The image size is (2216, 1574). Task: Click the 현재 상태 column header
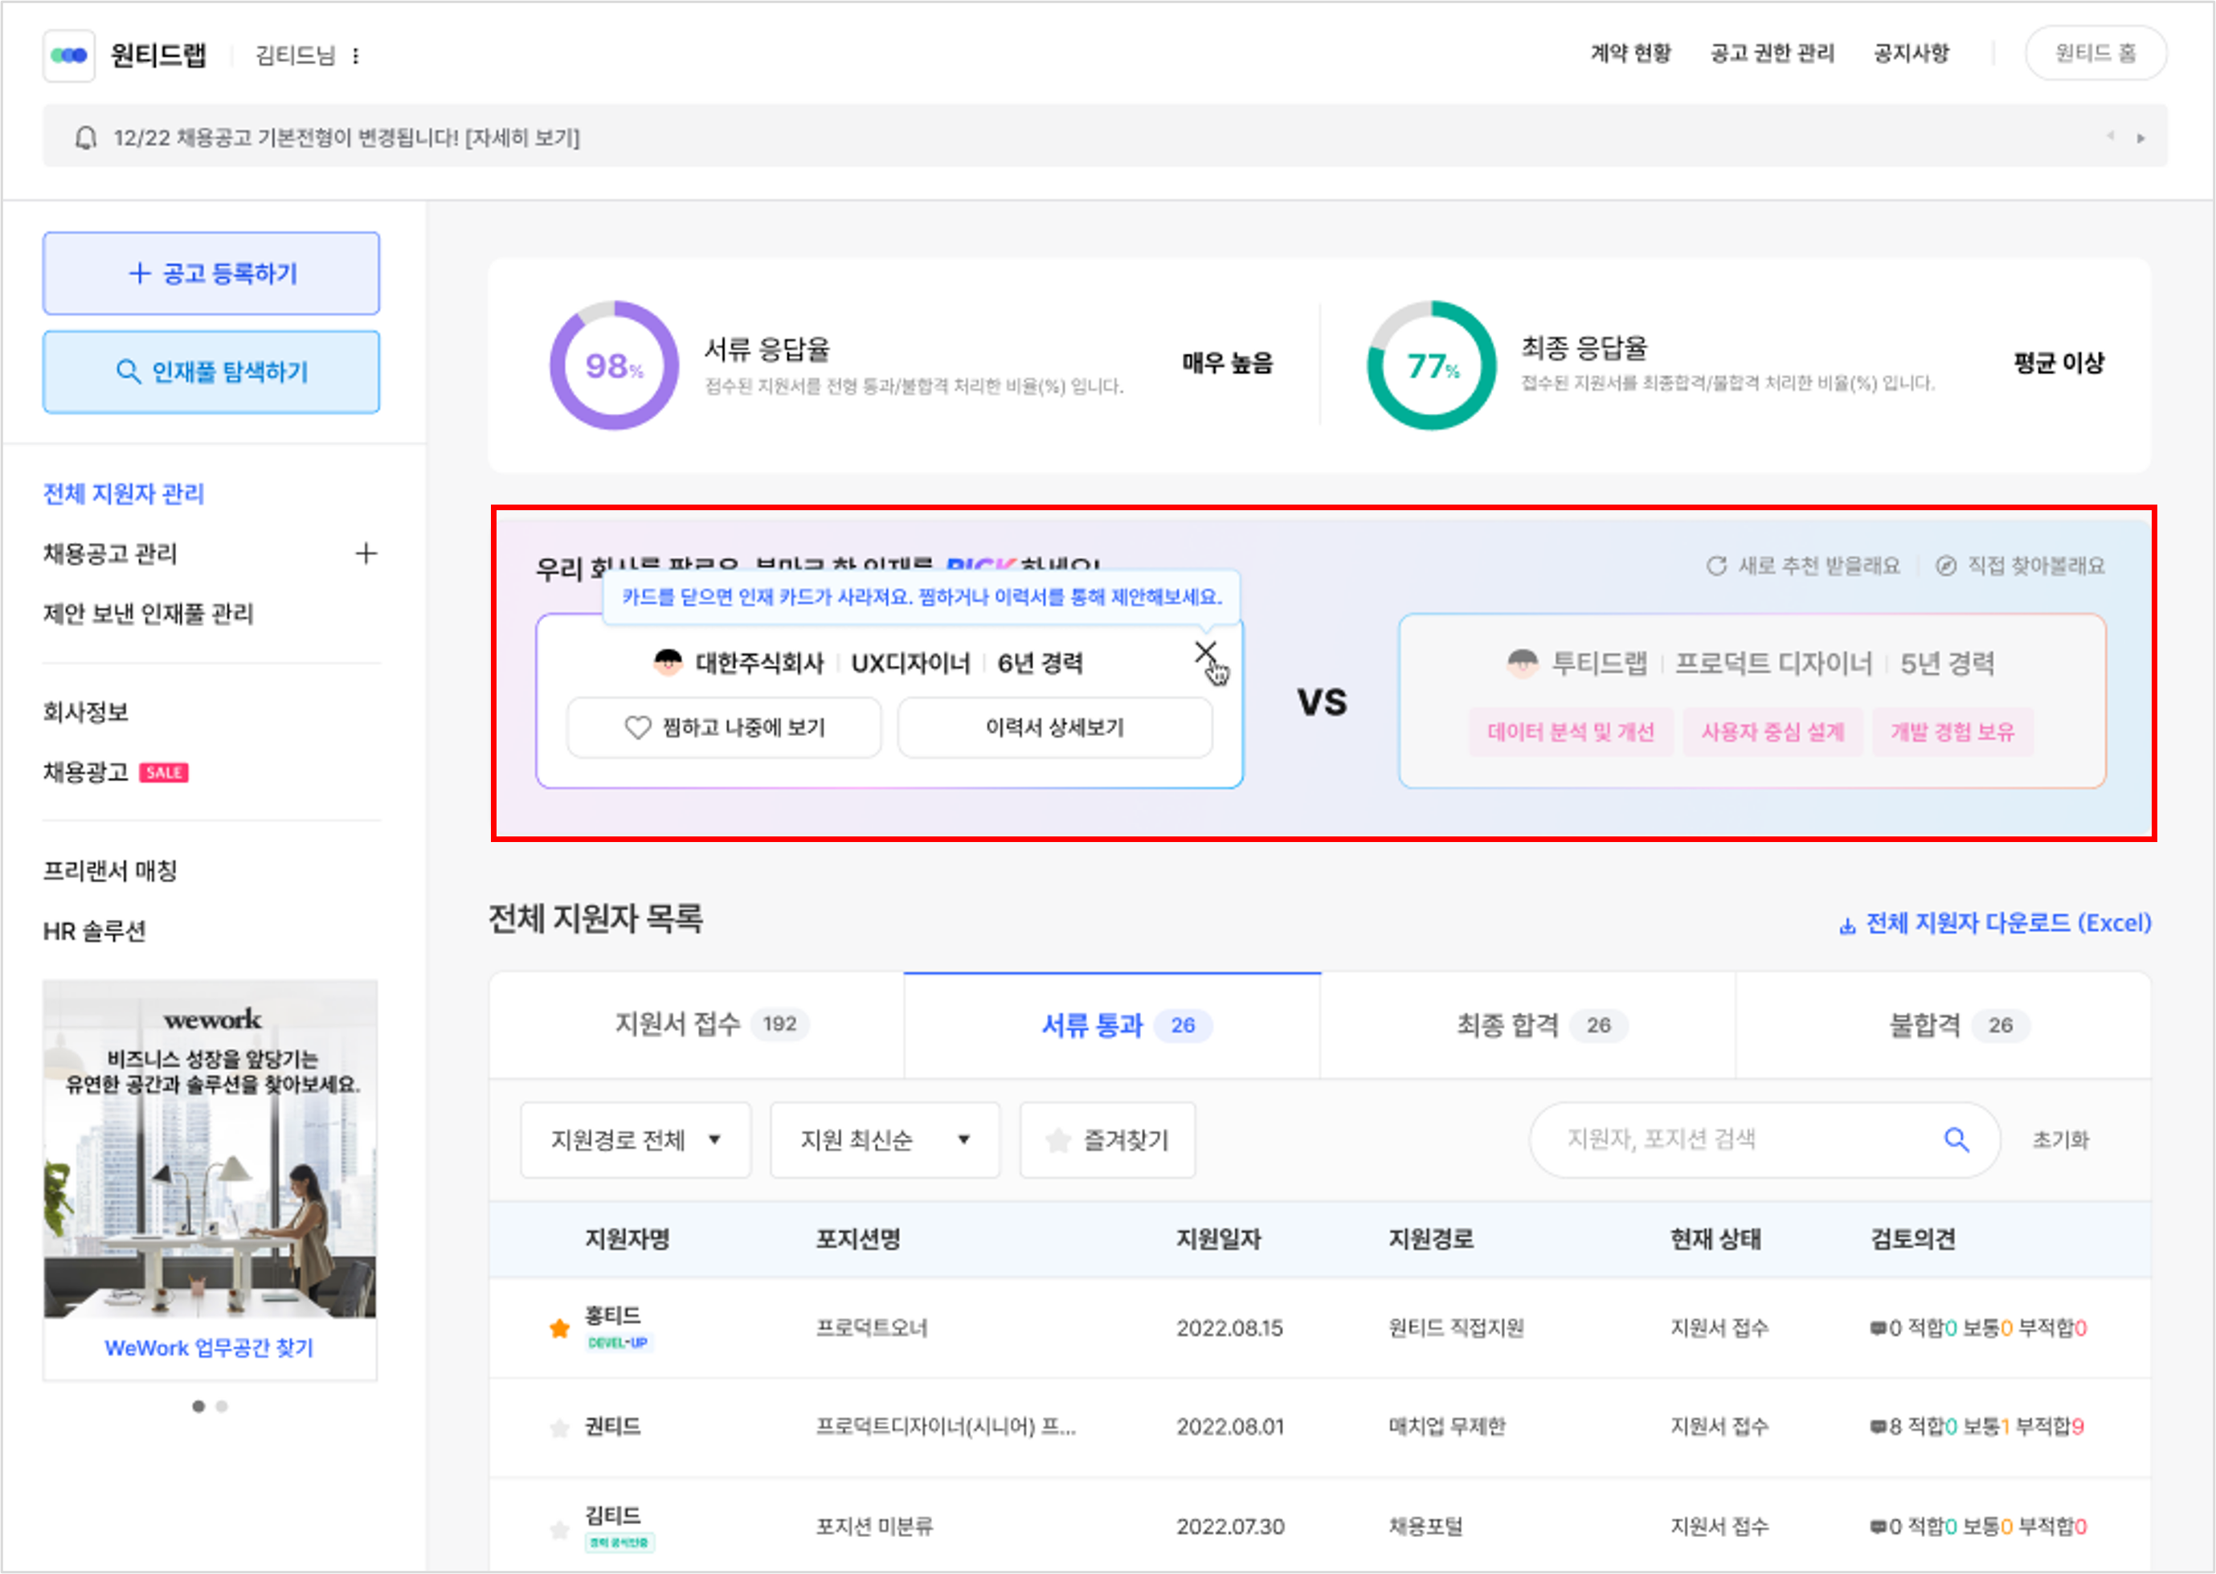pos(1715,1239)
